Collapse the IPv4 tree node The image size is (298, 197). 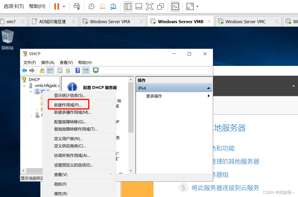tap(31, 92)
